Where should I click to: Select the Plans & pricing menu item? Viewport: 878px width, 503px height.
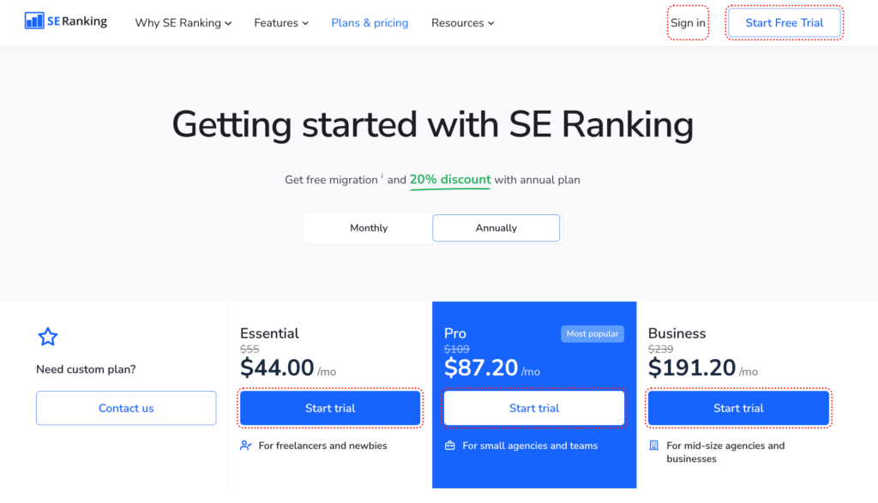[x=370, y=22]
